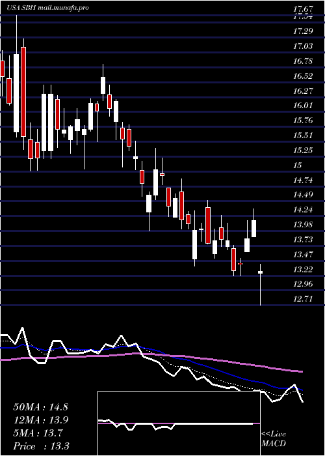Viewport: 325px width, 456px height.
Task: Select the 16.78 price axis label
Action: (303, 61)
